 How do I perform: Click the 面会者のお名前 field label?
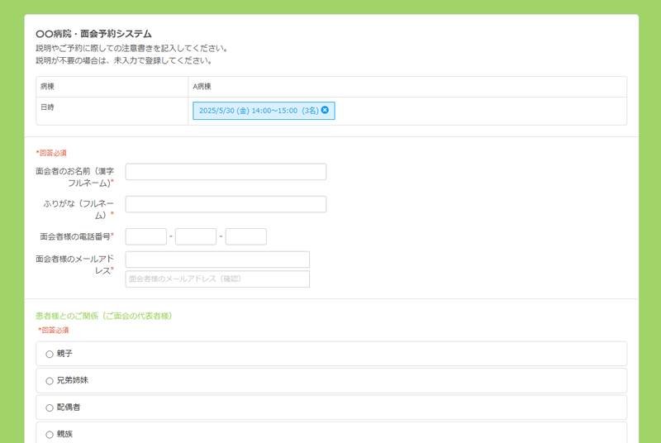point(74,176)
